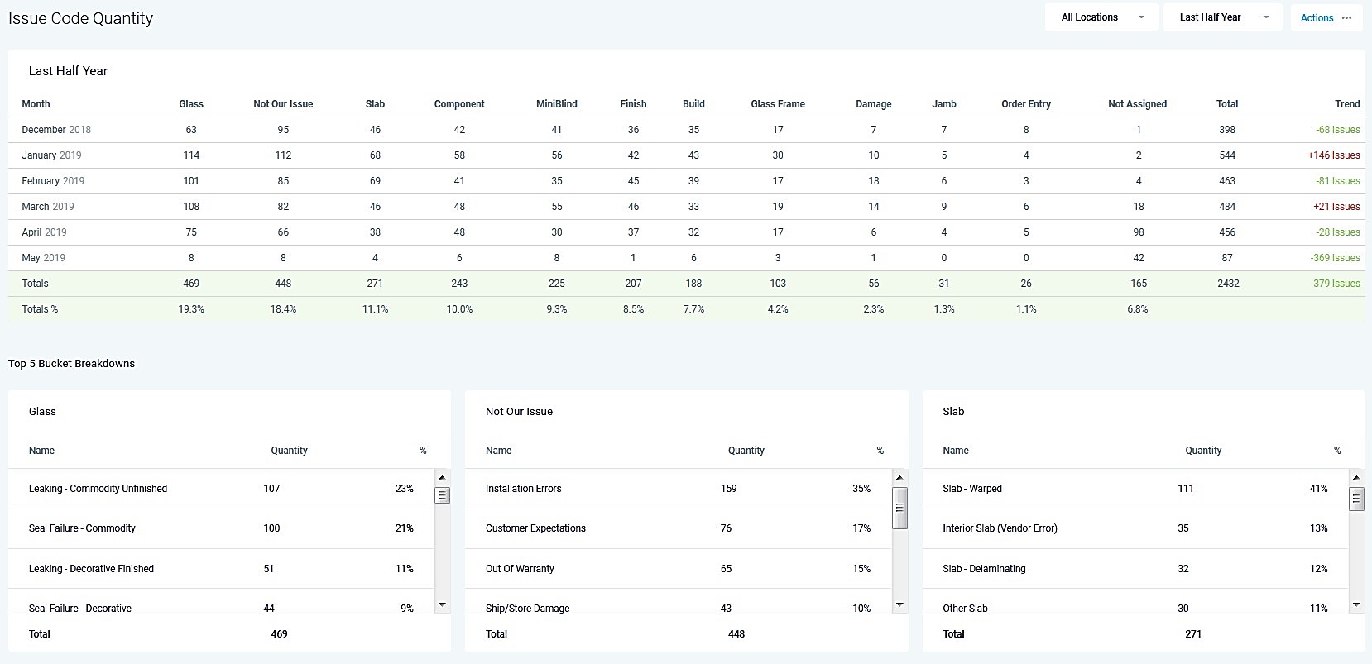Image resolution: width=1372 pixels, height=664 pixels.
Task: Click up arrow of Slab breakdown scrollbar
Action: coord(1356,477)
